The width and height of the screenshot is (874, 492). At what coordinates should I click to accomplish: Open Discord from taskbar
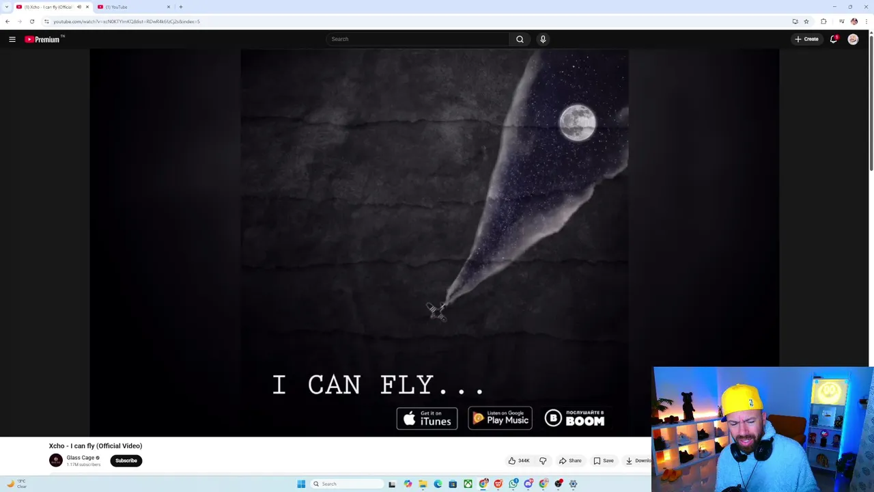[528, 484]
